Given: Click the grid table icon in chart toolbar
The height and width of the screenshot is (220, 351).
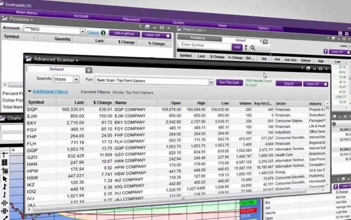Looking at the screenshot, I should coord(5,162).
